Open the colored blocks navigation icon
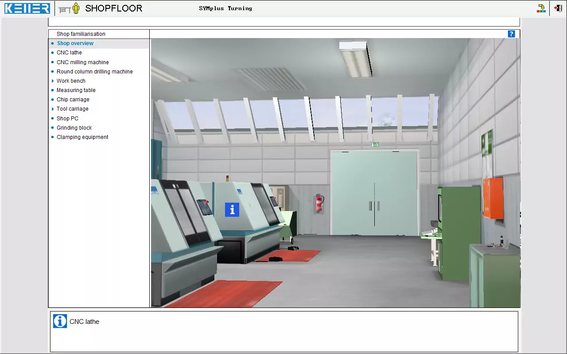Image resolution: width=567 pixels, height=354 pixels. (x=541, y=8)
